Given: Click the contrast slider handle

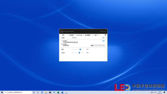Looking at the screenshot, I should [79, 53].
